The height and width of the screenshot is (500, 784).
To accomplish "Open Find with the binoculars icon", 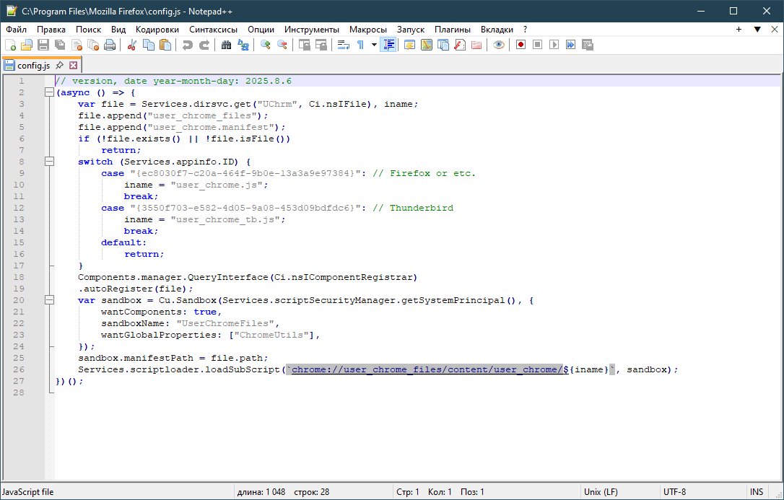I will (x=227, y=45).
